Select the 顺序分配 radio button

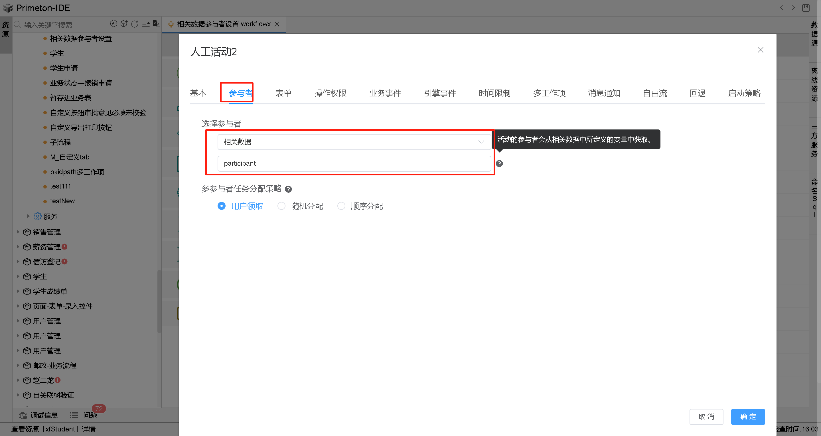341,206
